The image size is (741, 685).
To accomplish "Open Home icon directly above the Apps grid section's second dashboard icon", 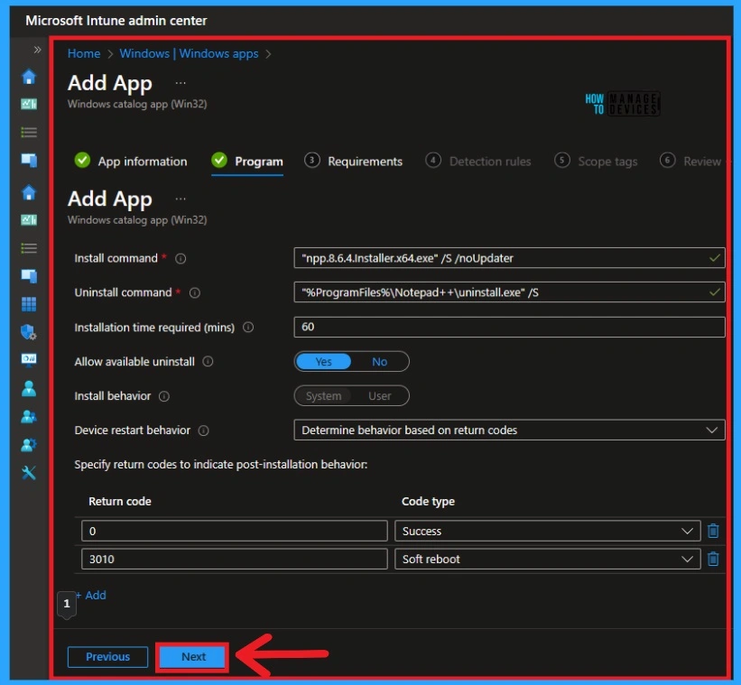I will 29,192.
